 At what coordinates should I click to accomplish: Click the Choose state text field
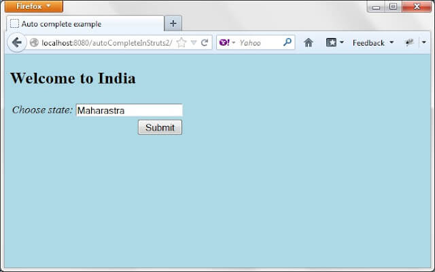pos(129,110)
